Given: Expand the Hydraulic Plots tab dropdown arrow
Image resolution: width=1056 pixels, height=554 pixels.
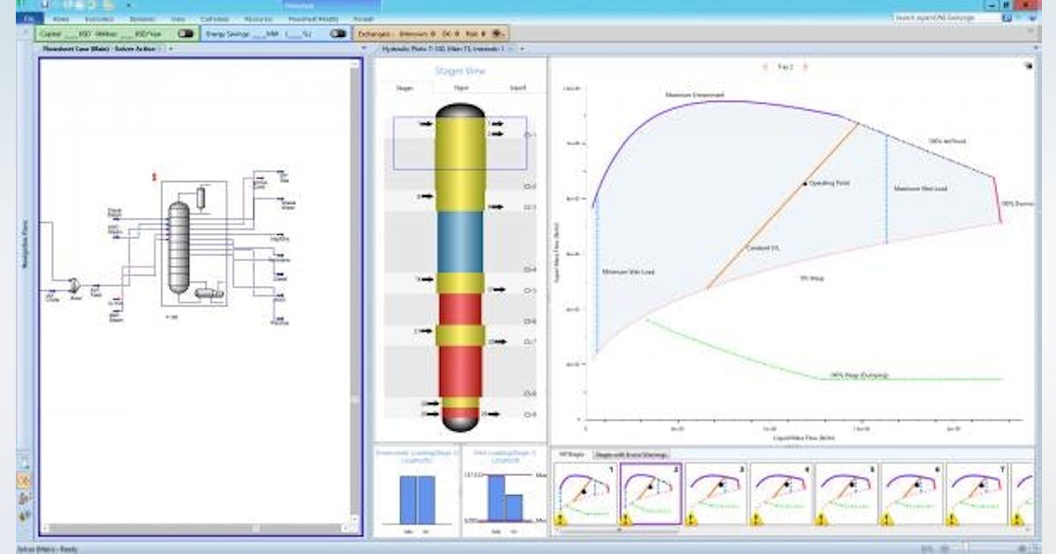Looking at the screenshot, I should 510,48.
